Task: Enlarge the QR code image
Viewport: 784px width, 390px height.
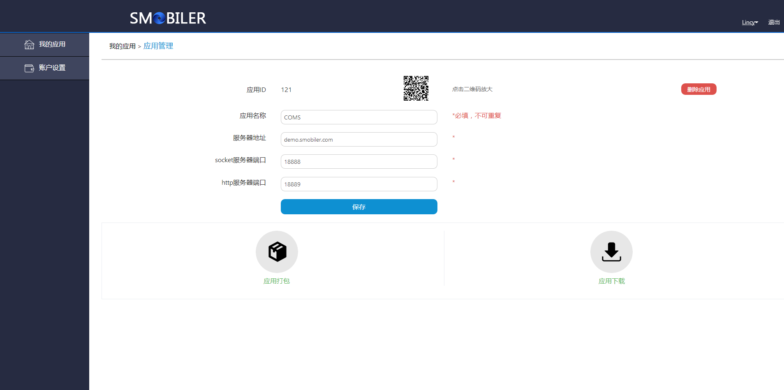Action: (x=416, y=88)
